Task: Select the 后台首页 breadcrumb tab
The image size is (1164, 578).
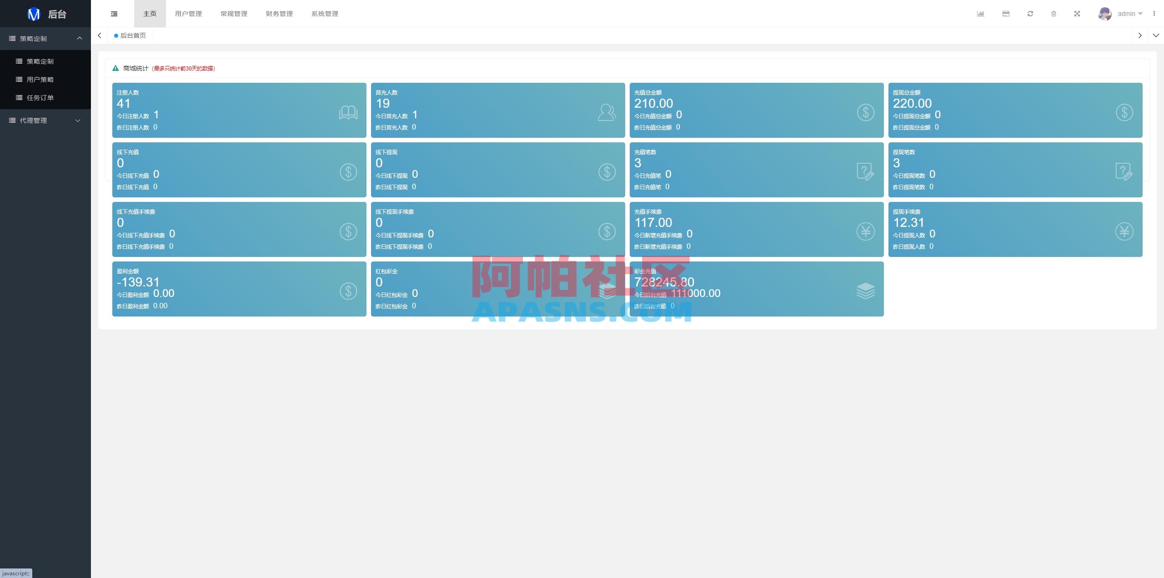Action: pyautogui.click(x=133, y=35)
